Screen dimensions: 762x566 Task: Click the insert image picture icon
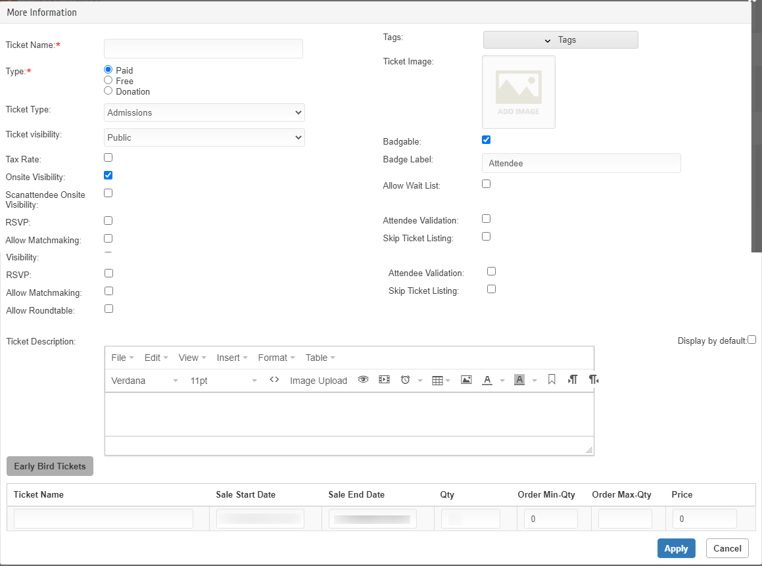tap(466, 380)
